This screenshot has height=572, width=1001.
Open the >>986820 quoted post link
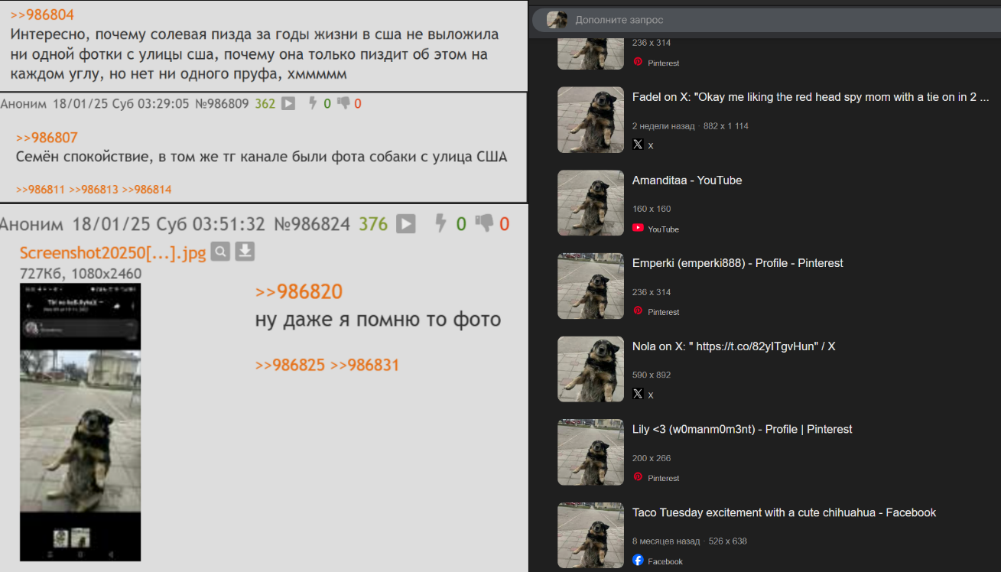[299, 291]
